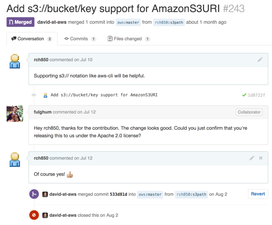Click the purple merge event icon
This screenshot has width=272, height=225.
pyautogui.click(x=34, y=194)
